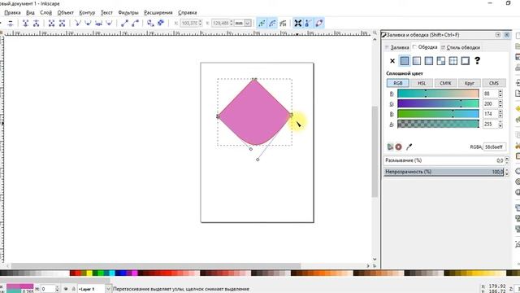
Task: Click the unset paint question mark
Action: pos(477,60)
